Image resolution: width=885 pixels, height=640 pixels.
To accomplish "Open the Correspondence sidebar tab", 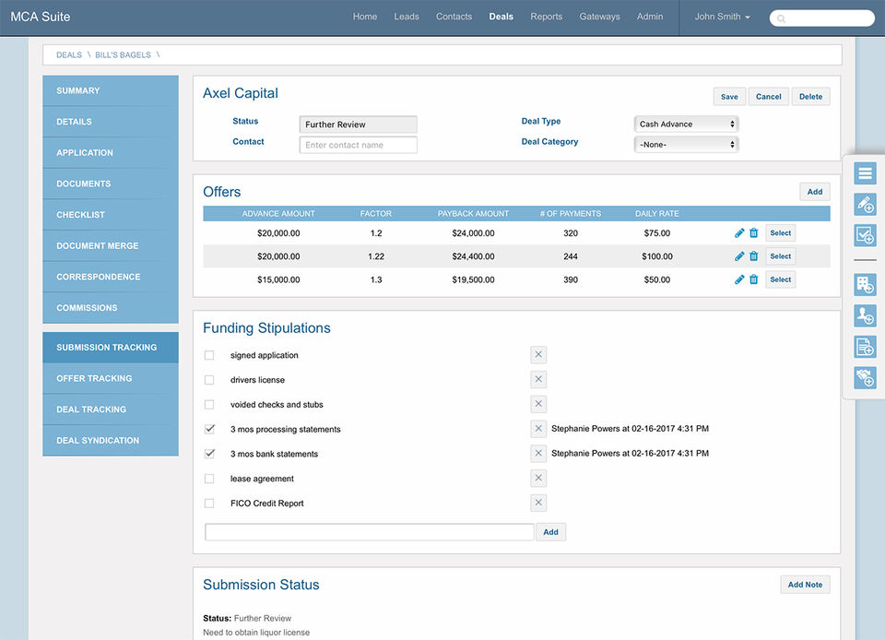I will 111,277.
